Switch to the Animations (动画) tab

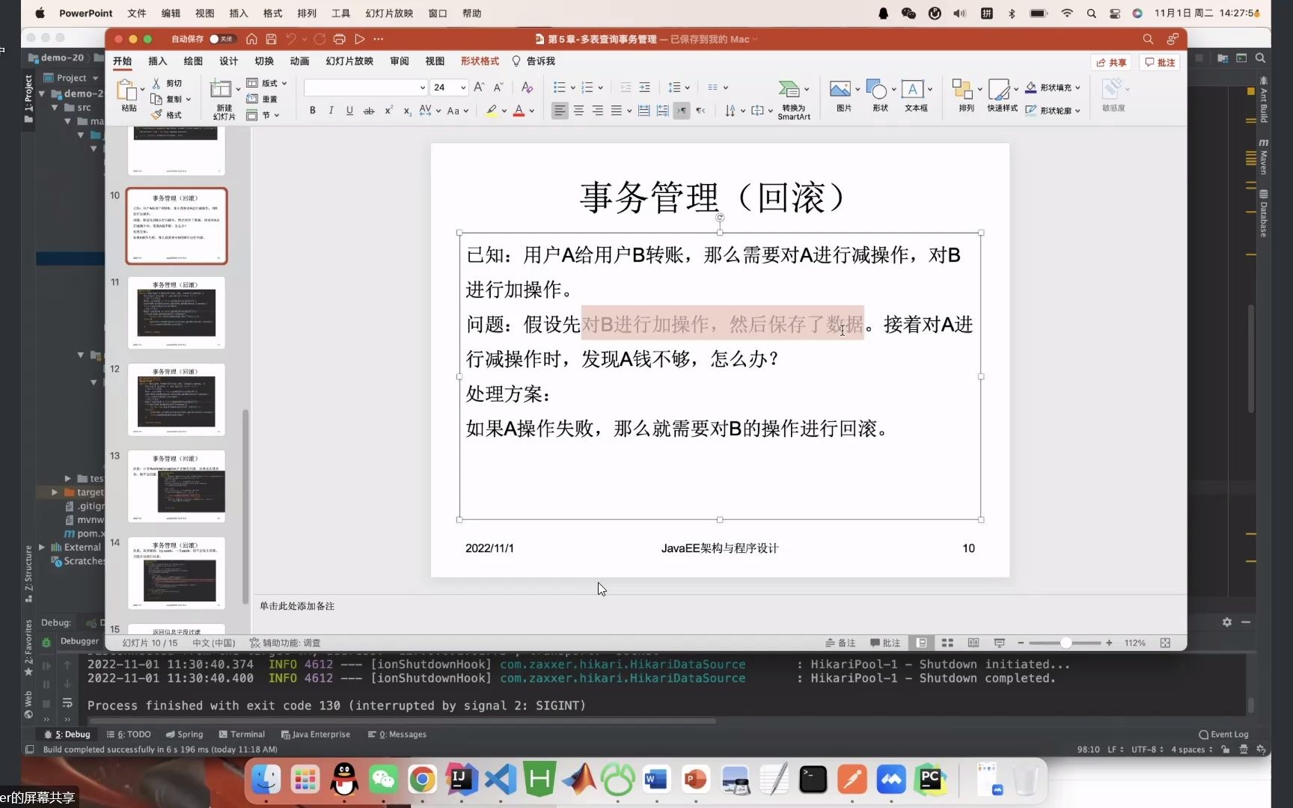click(299, 61)
